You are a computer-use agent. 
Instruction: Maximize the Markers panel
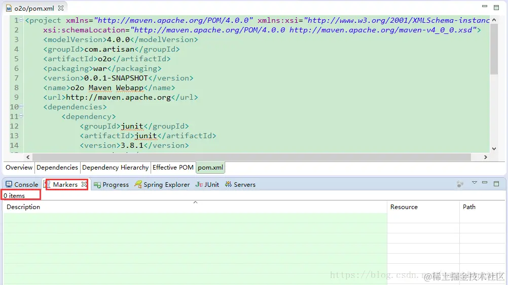(496, 184)
